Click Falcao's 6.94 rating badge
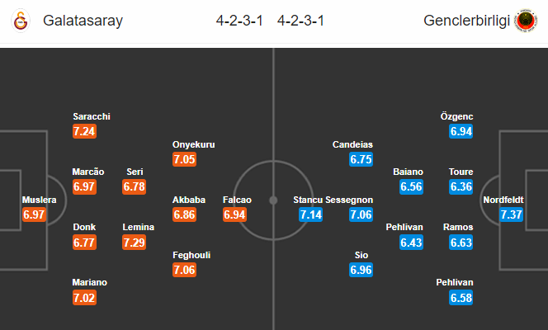 point(234,214)
